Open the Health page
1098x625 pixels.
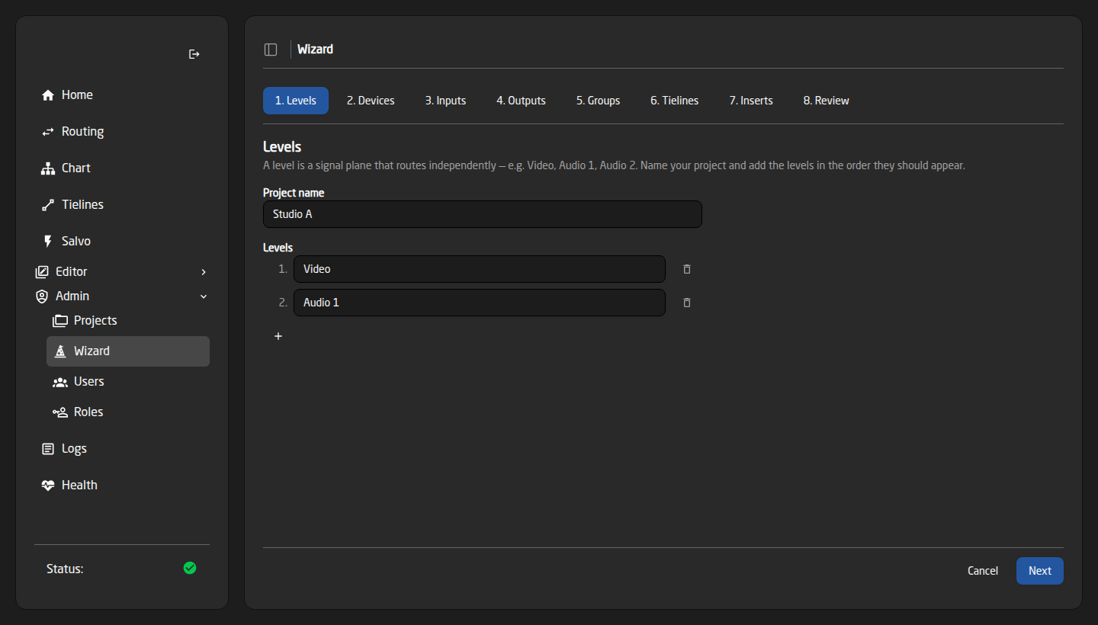pos(122,486)
